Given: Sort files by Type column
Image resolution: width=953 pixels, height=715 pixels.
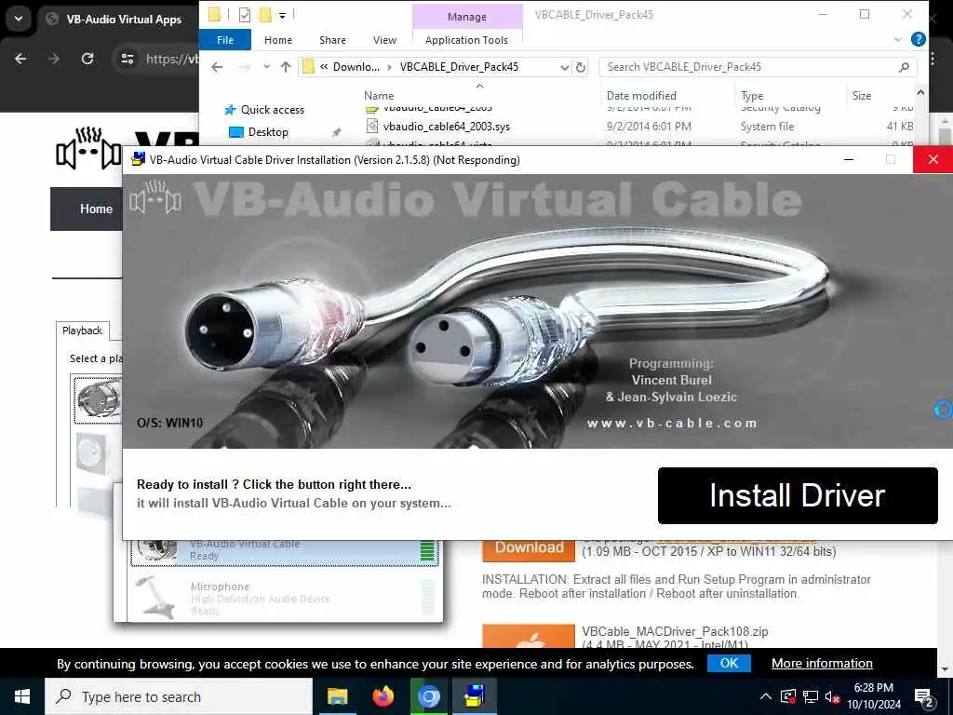Looking at the screenshot, I should click(752, 96).
